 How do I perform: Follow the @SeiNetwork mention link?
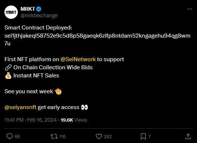(78, 59)
